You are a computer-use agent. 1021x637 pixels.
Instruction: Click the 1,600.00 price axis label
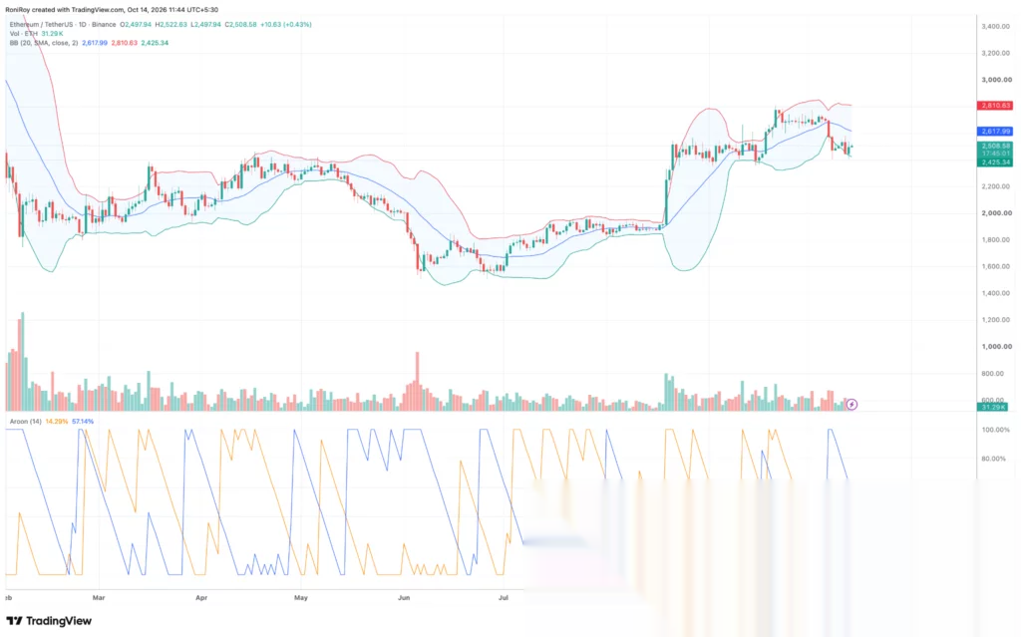click(996, 267)
